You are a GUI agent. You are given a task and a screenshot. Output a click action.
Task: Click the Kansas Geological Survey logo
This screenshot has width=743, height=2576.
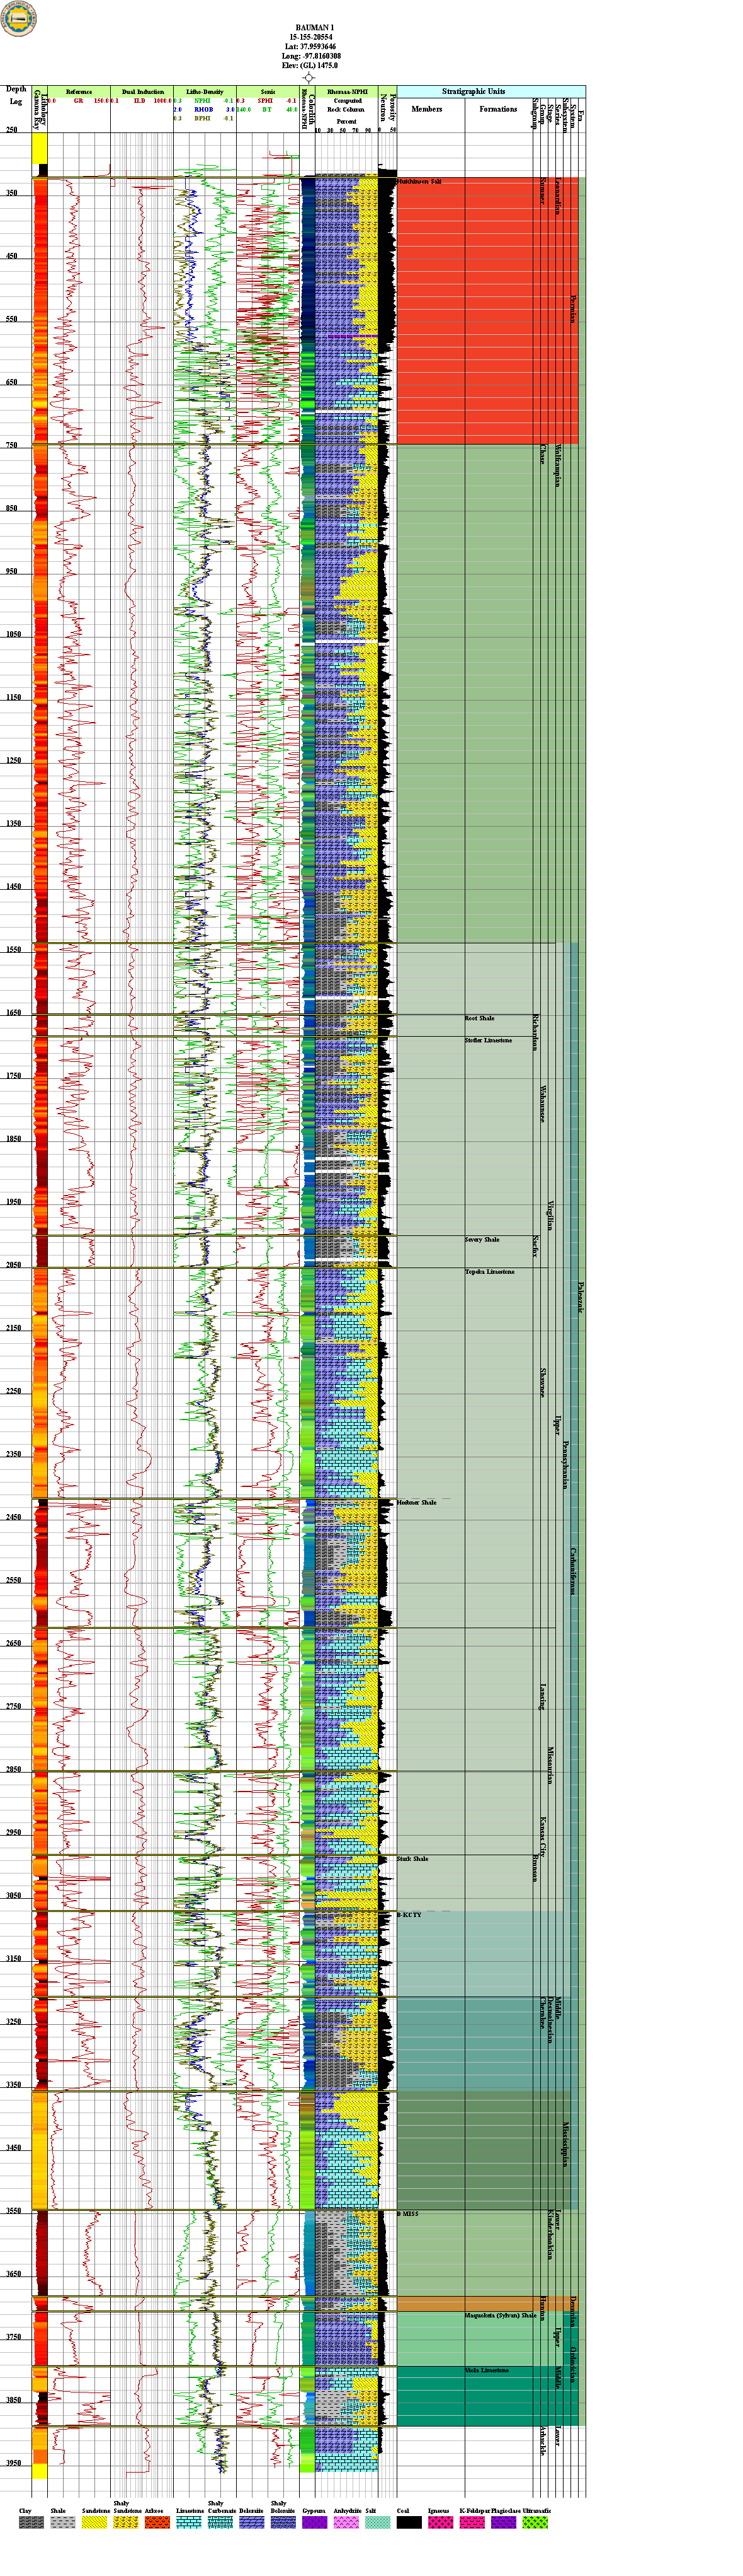tap(18, 18)
